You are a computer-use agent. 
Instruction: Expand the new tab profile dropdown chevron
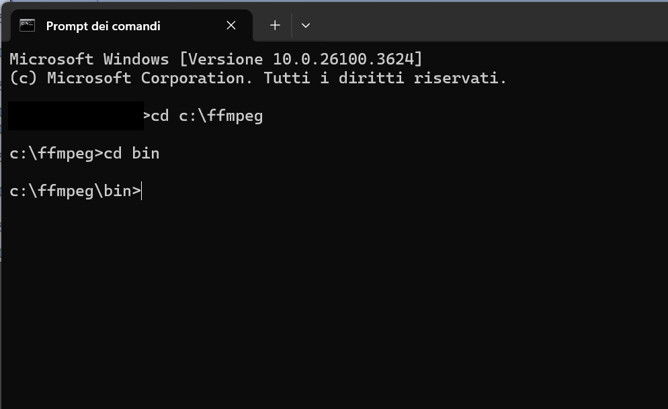tap(306, 26)
